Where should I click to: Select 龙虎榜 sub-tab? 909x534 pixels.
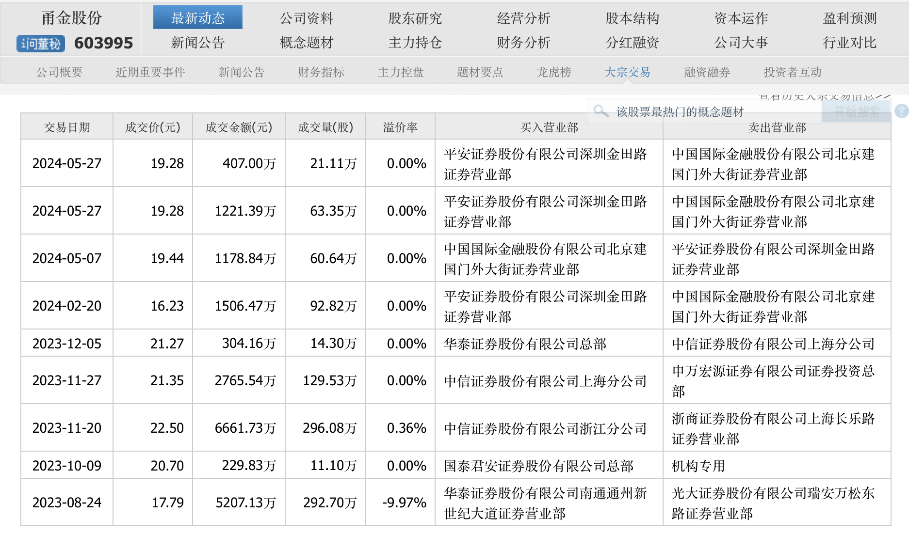(x=554, y=72)
